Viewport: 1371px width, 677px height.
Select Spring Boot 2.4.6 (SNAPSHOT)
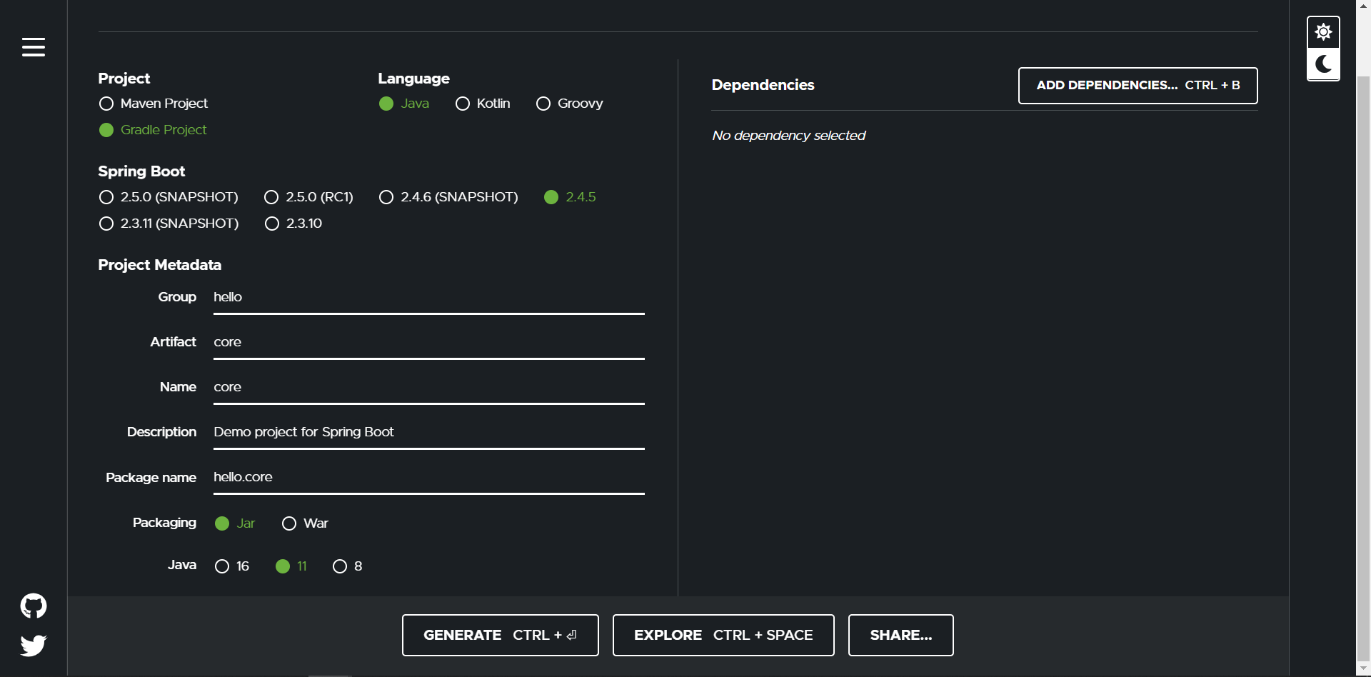click(448, 197)
